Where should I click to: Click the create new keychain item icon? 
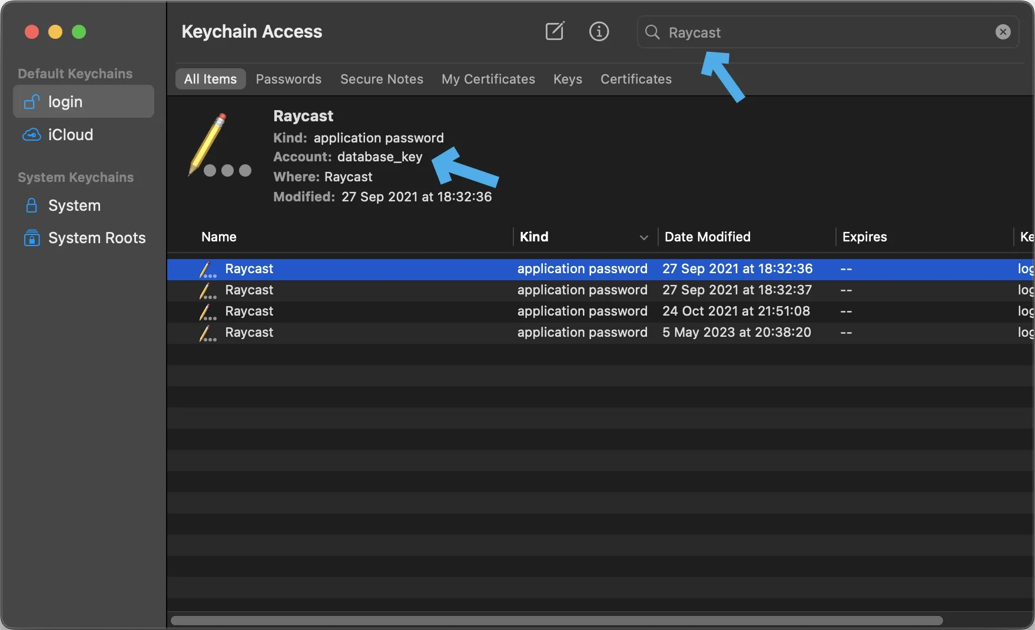pyautogui.click(x=555, y=31)
